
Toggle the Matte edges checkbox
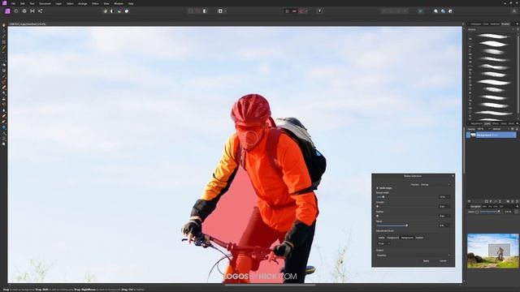coord(377,188)
